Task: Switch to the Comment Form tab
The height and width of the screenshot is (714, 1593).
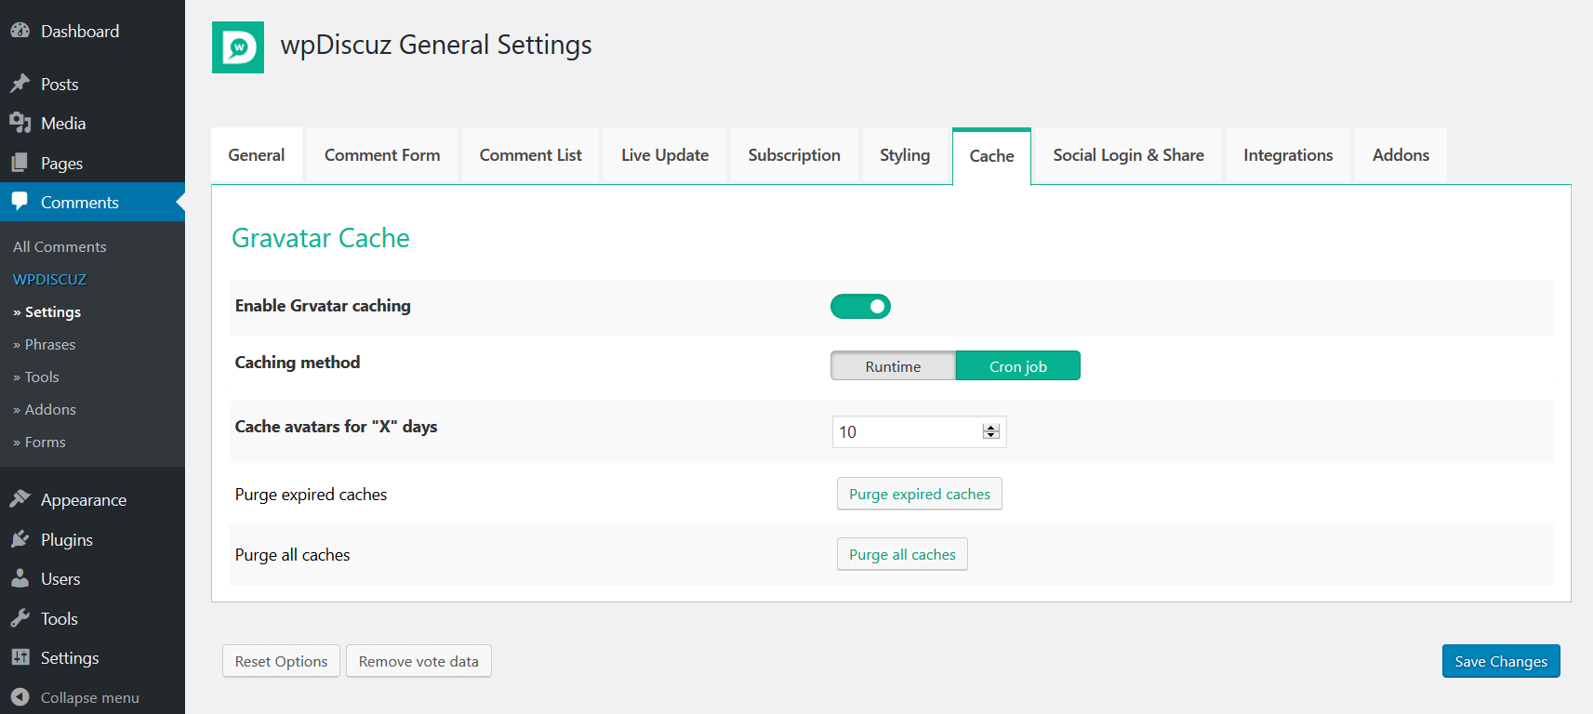Action: [382, 155]
